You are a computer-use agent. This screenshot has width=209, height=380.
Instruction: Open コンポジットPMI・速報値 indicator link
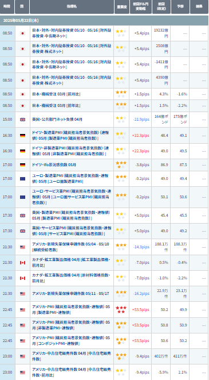pyautogui.click(x=72, y=340)
